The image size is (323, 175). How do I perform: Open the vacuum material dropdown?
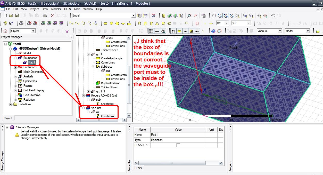click(280, 31)
